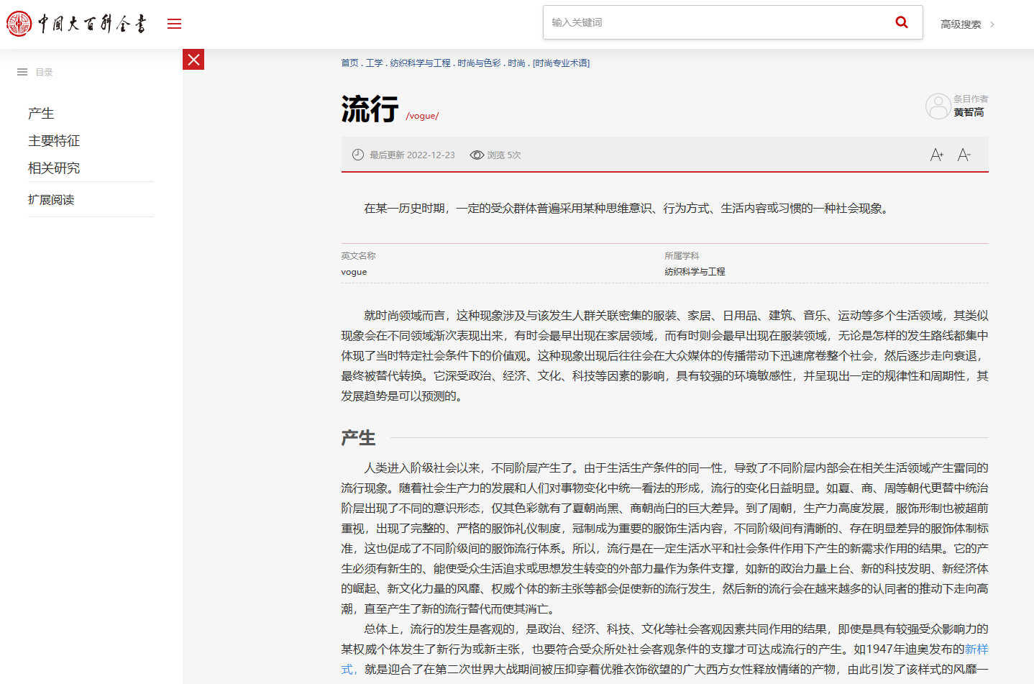This screenshot has height=684, width=1034.
Task: Open 纺织科学与工程 breadcrumb link
Action: tap(420, 63)
